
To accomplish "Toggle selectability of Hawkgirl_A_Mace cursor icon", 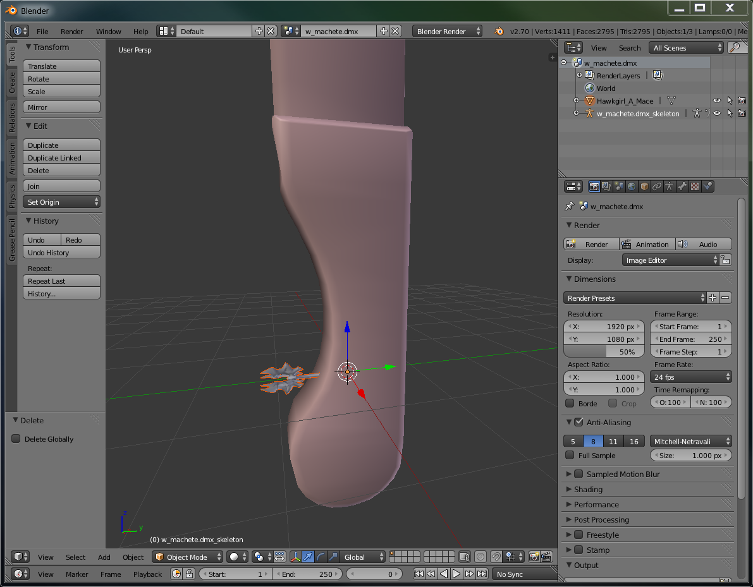I will pyautogui.click(x=730, y=100).
